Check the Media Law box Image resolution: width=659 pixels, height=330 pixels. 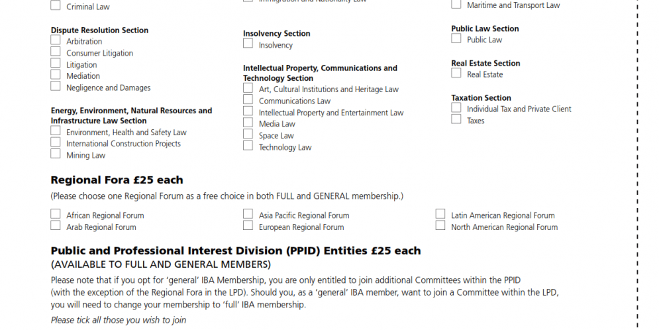coord(248,123)
